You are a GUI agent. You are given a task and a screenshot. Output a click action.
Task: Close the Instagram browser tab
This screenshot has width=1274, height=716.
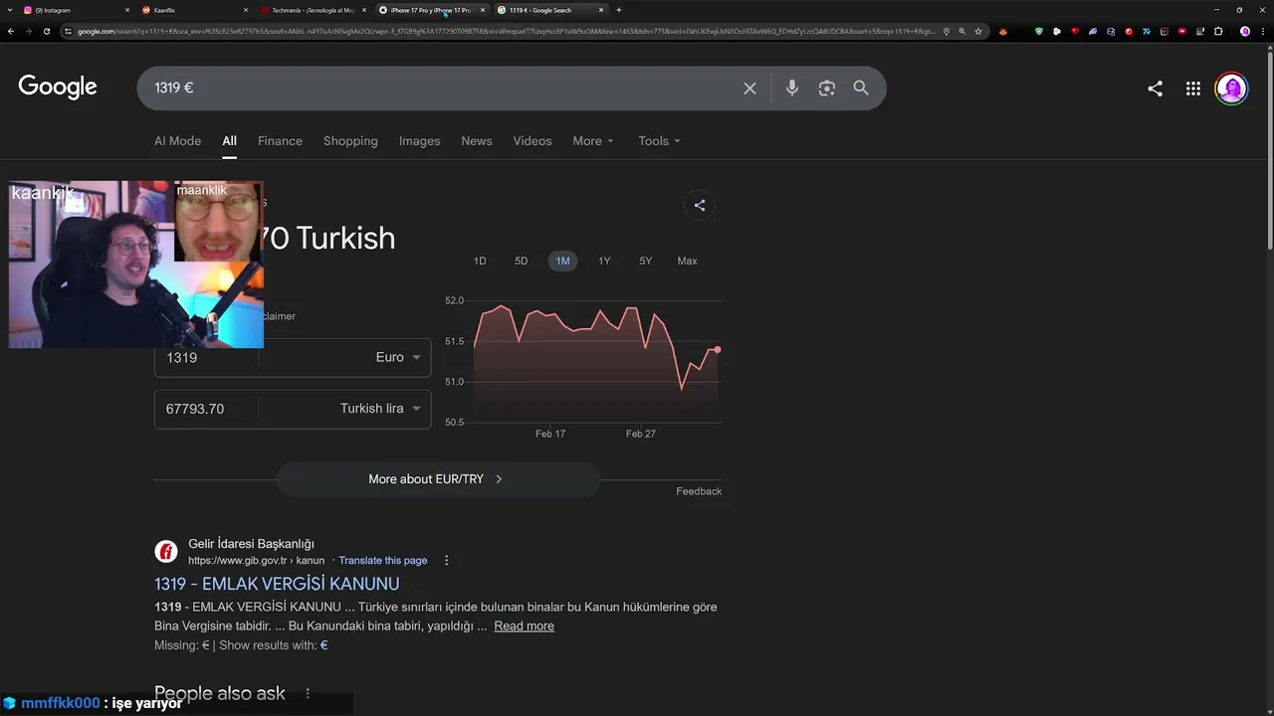pyautogui.click(x=127, y=10)
